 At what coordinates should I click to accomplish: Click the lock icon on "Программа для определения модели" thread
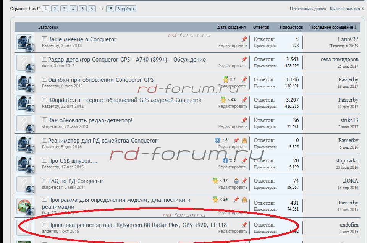click(244, 199)
